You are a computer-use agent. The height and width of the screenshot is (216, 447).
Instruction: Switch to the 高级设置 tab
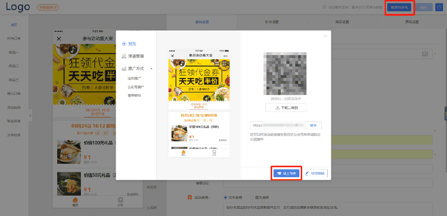pos(412,22)
